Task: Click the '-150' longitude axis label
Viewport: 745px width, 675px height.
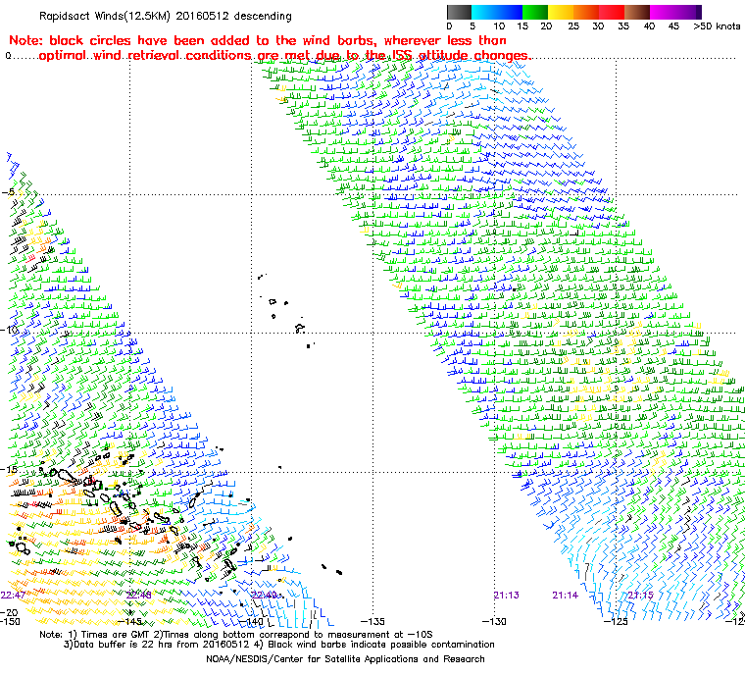Action: pos(10,621)
